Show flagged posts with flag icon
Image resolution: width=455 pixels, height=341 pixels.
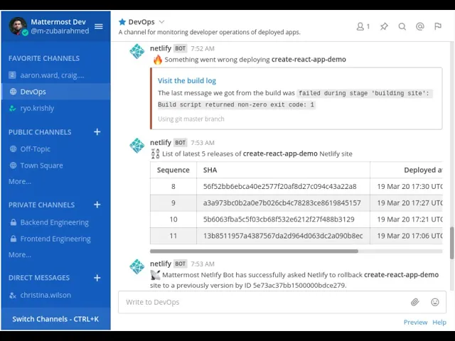438,26
